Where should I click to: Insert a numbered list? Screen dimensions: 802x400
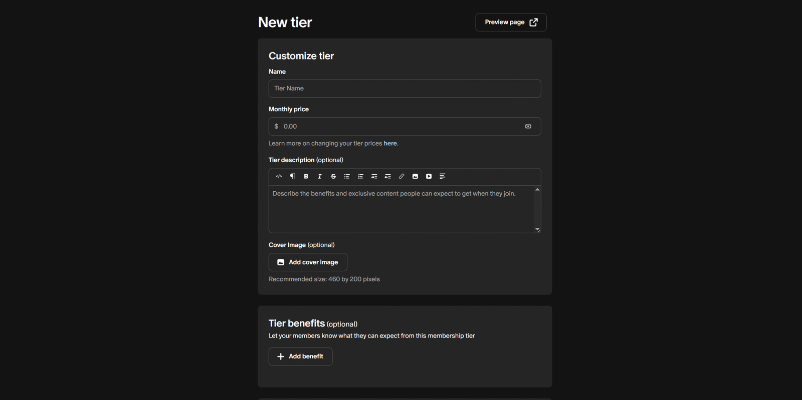pyautogui.click(x=360, y=176)
